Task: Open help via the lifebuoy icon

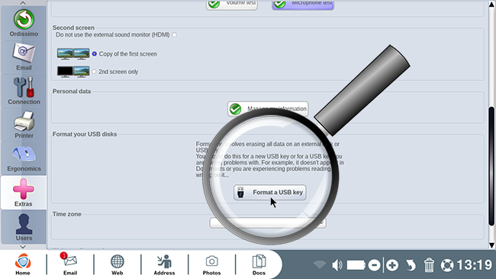Action: [447, 265]
